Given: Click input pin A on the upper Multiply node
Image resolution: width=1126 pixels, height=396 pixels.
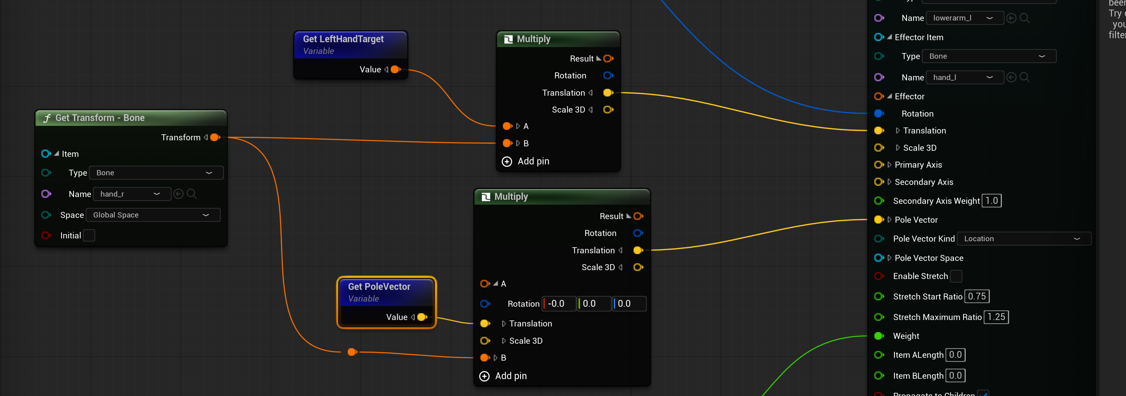Looking at the screenshot, I should click(x=507, y=126).
